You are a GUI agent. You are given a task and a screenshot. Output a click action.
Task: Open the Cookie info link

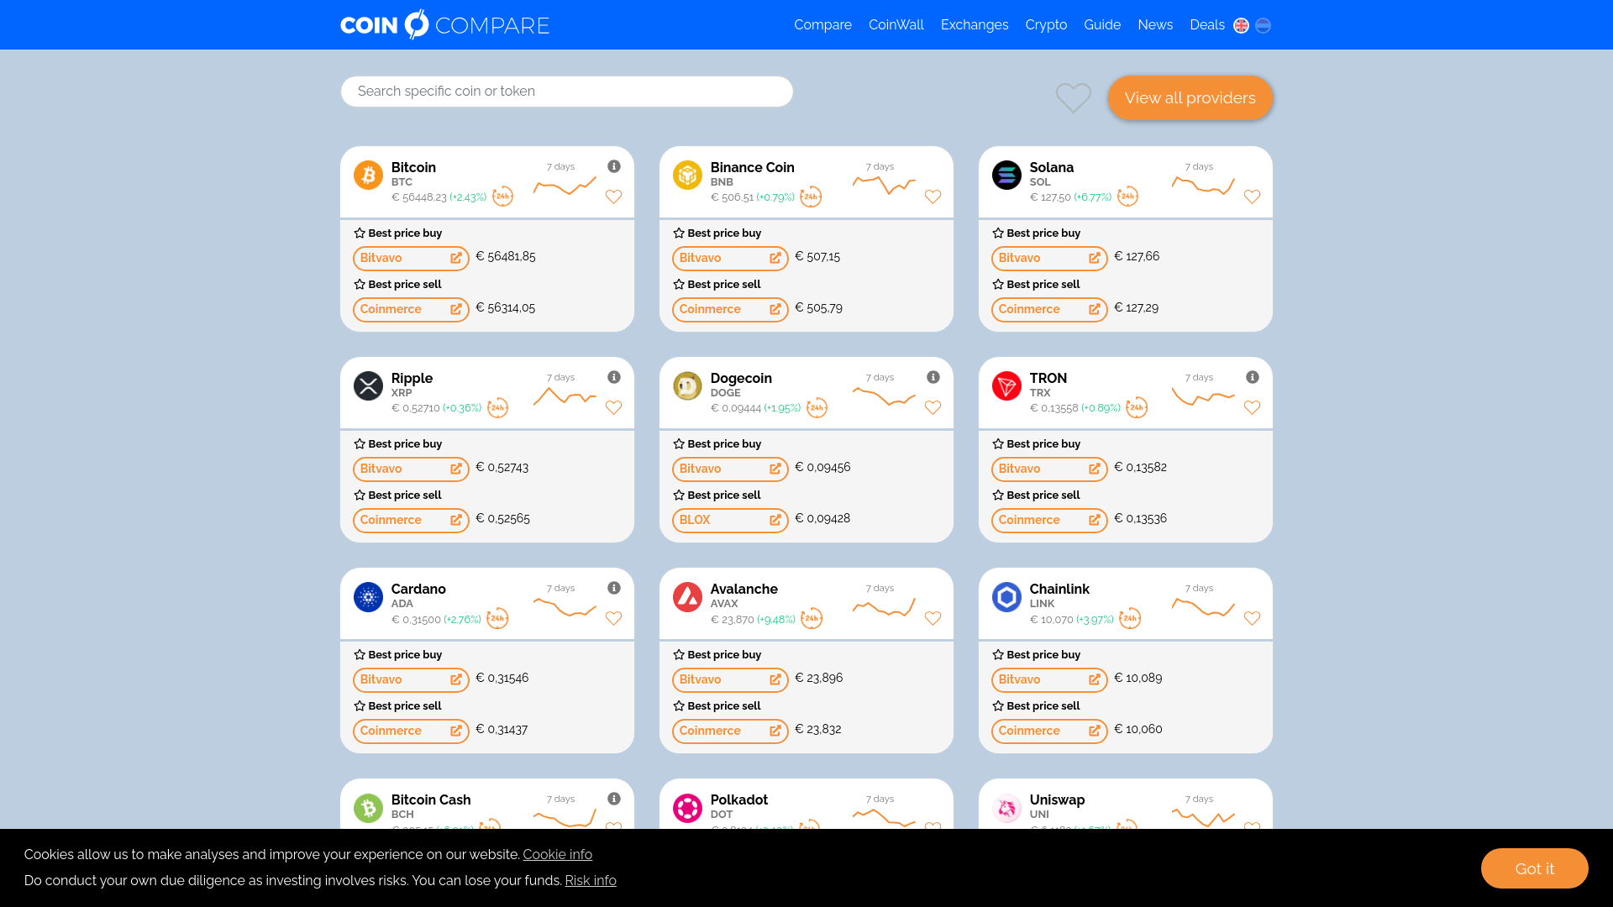point(557,854)
